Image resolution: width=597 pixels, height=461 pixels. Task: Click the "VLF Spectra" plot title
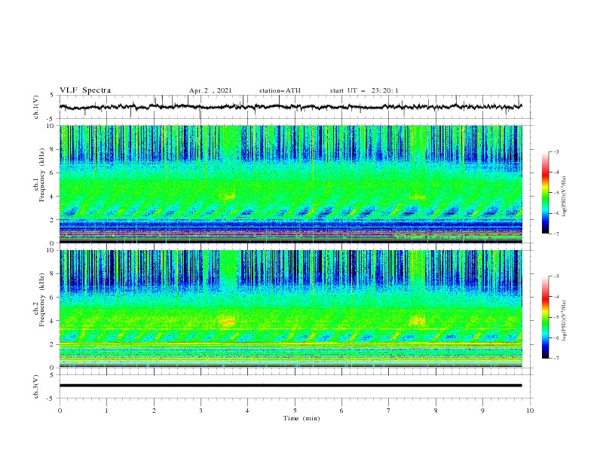point(85,90)
